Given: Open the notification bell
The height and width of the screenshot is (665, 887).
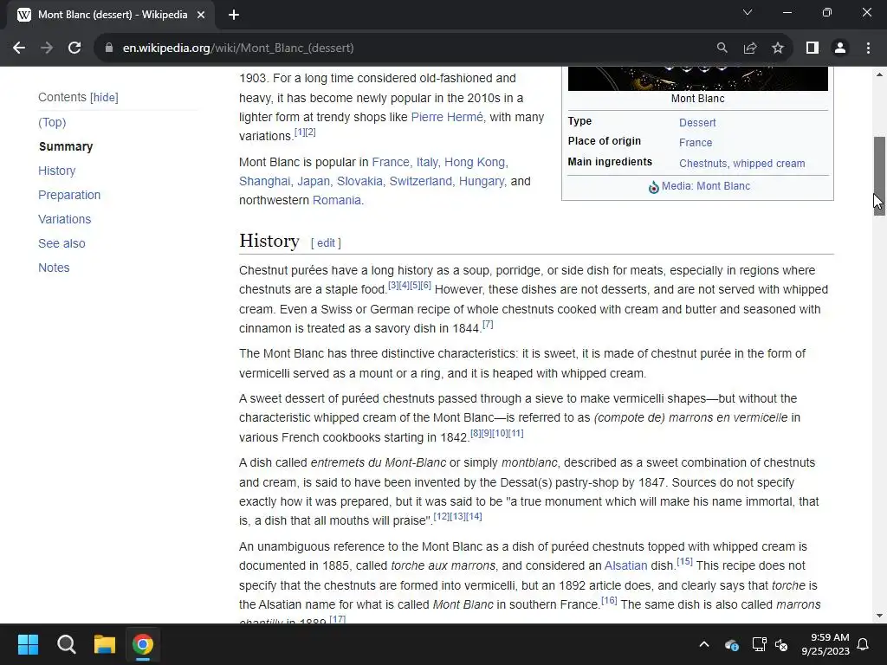Looking at the screenshot, I should [864, 644].
